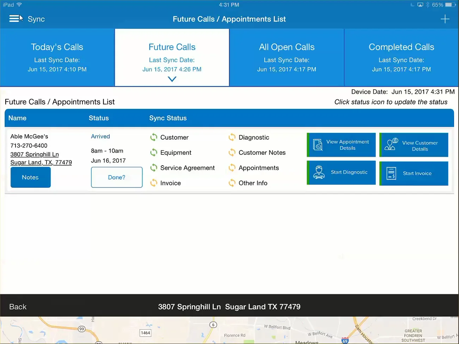The width and height of the screenshot is (459, 344).
Task: Tap the Wi-Fi status icon
Action: (19, 5)
